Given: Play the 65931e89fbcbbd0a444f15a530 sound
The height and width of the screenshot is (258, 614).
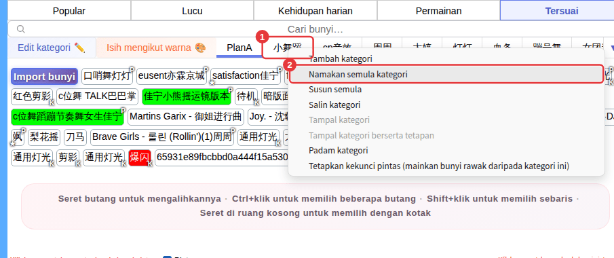Looking at the screenshot, I should click(x=222, y=158).
